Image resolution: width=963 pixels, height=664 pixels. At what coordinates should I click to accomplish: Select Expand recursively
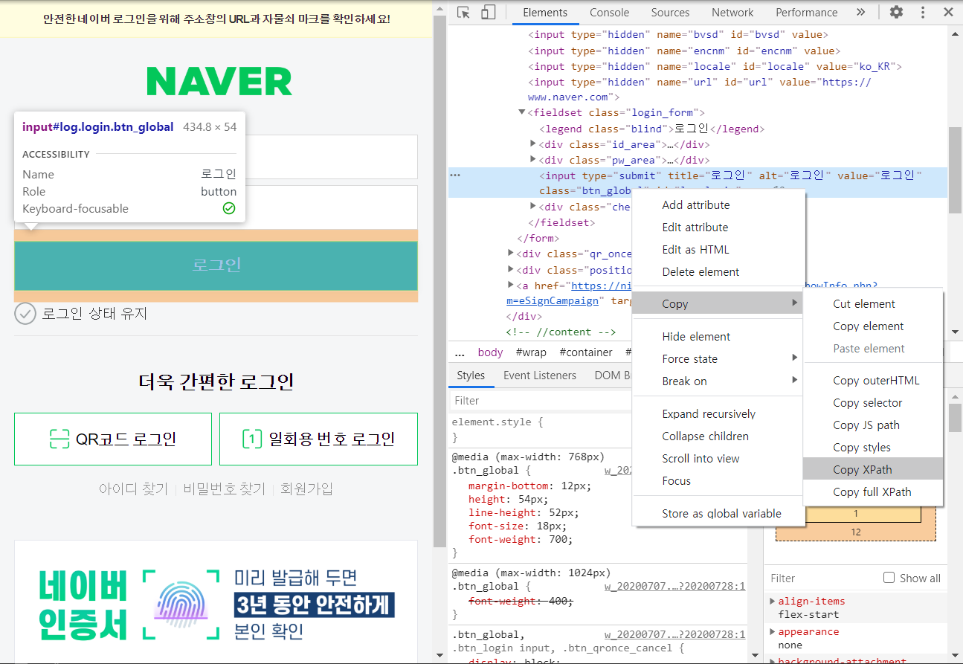click(x=718, y=413)
